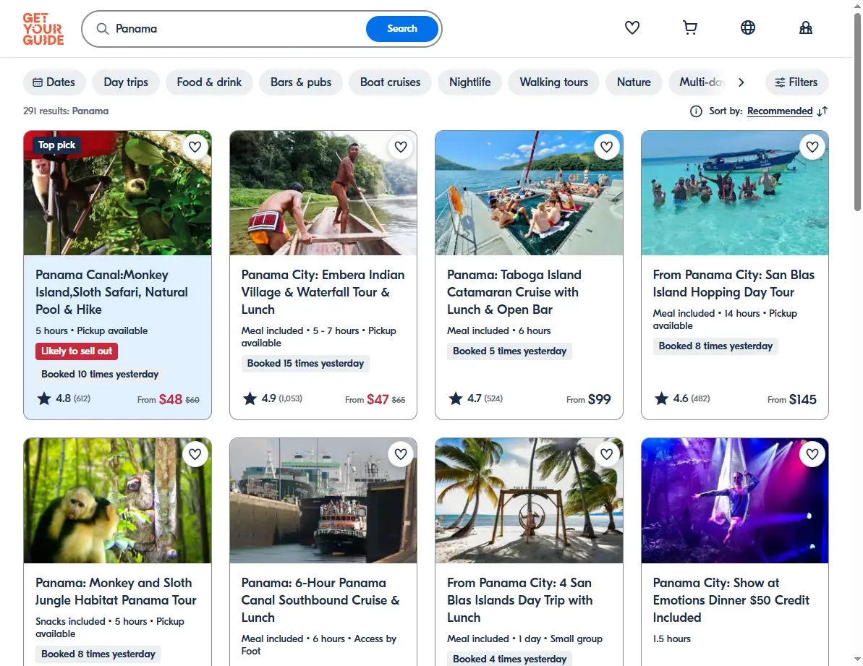
Task: Favorite the Show at Emotions Dinner
Action: click(812, 454)
